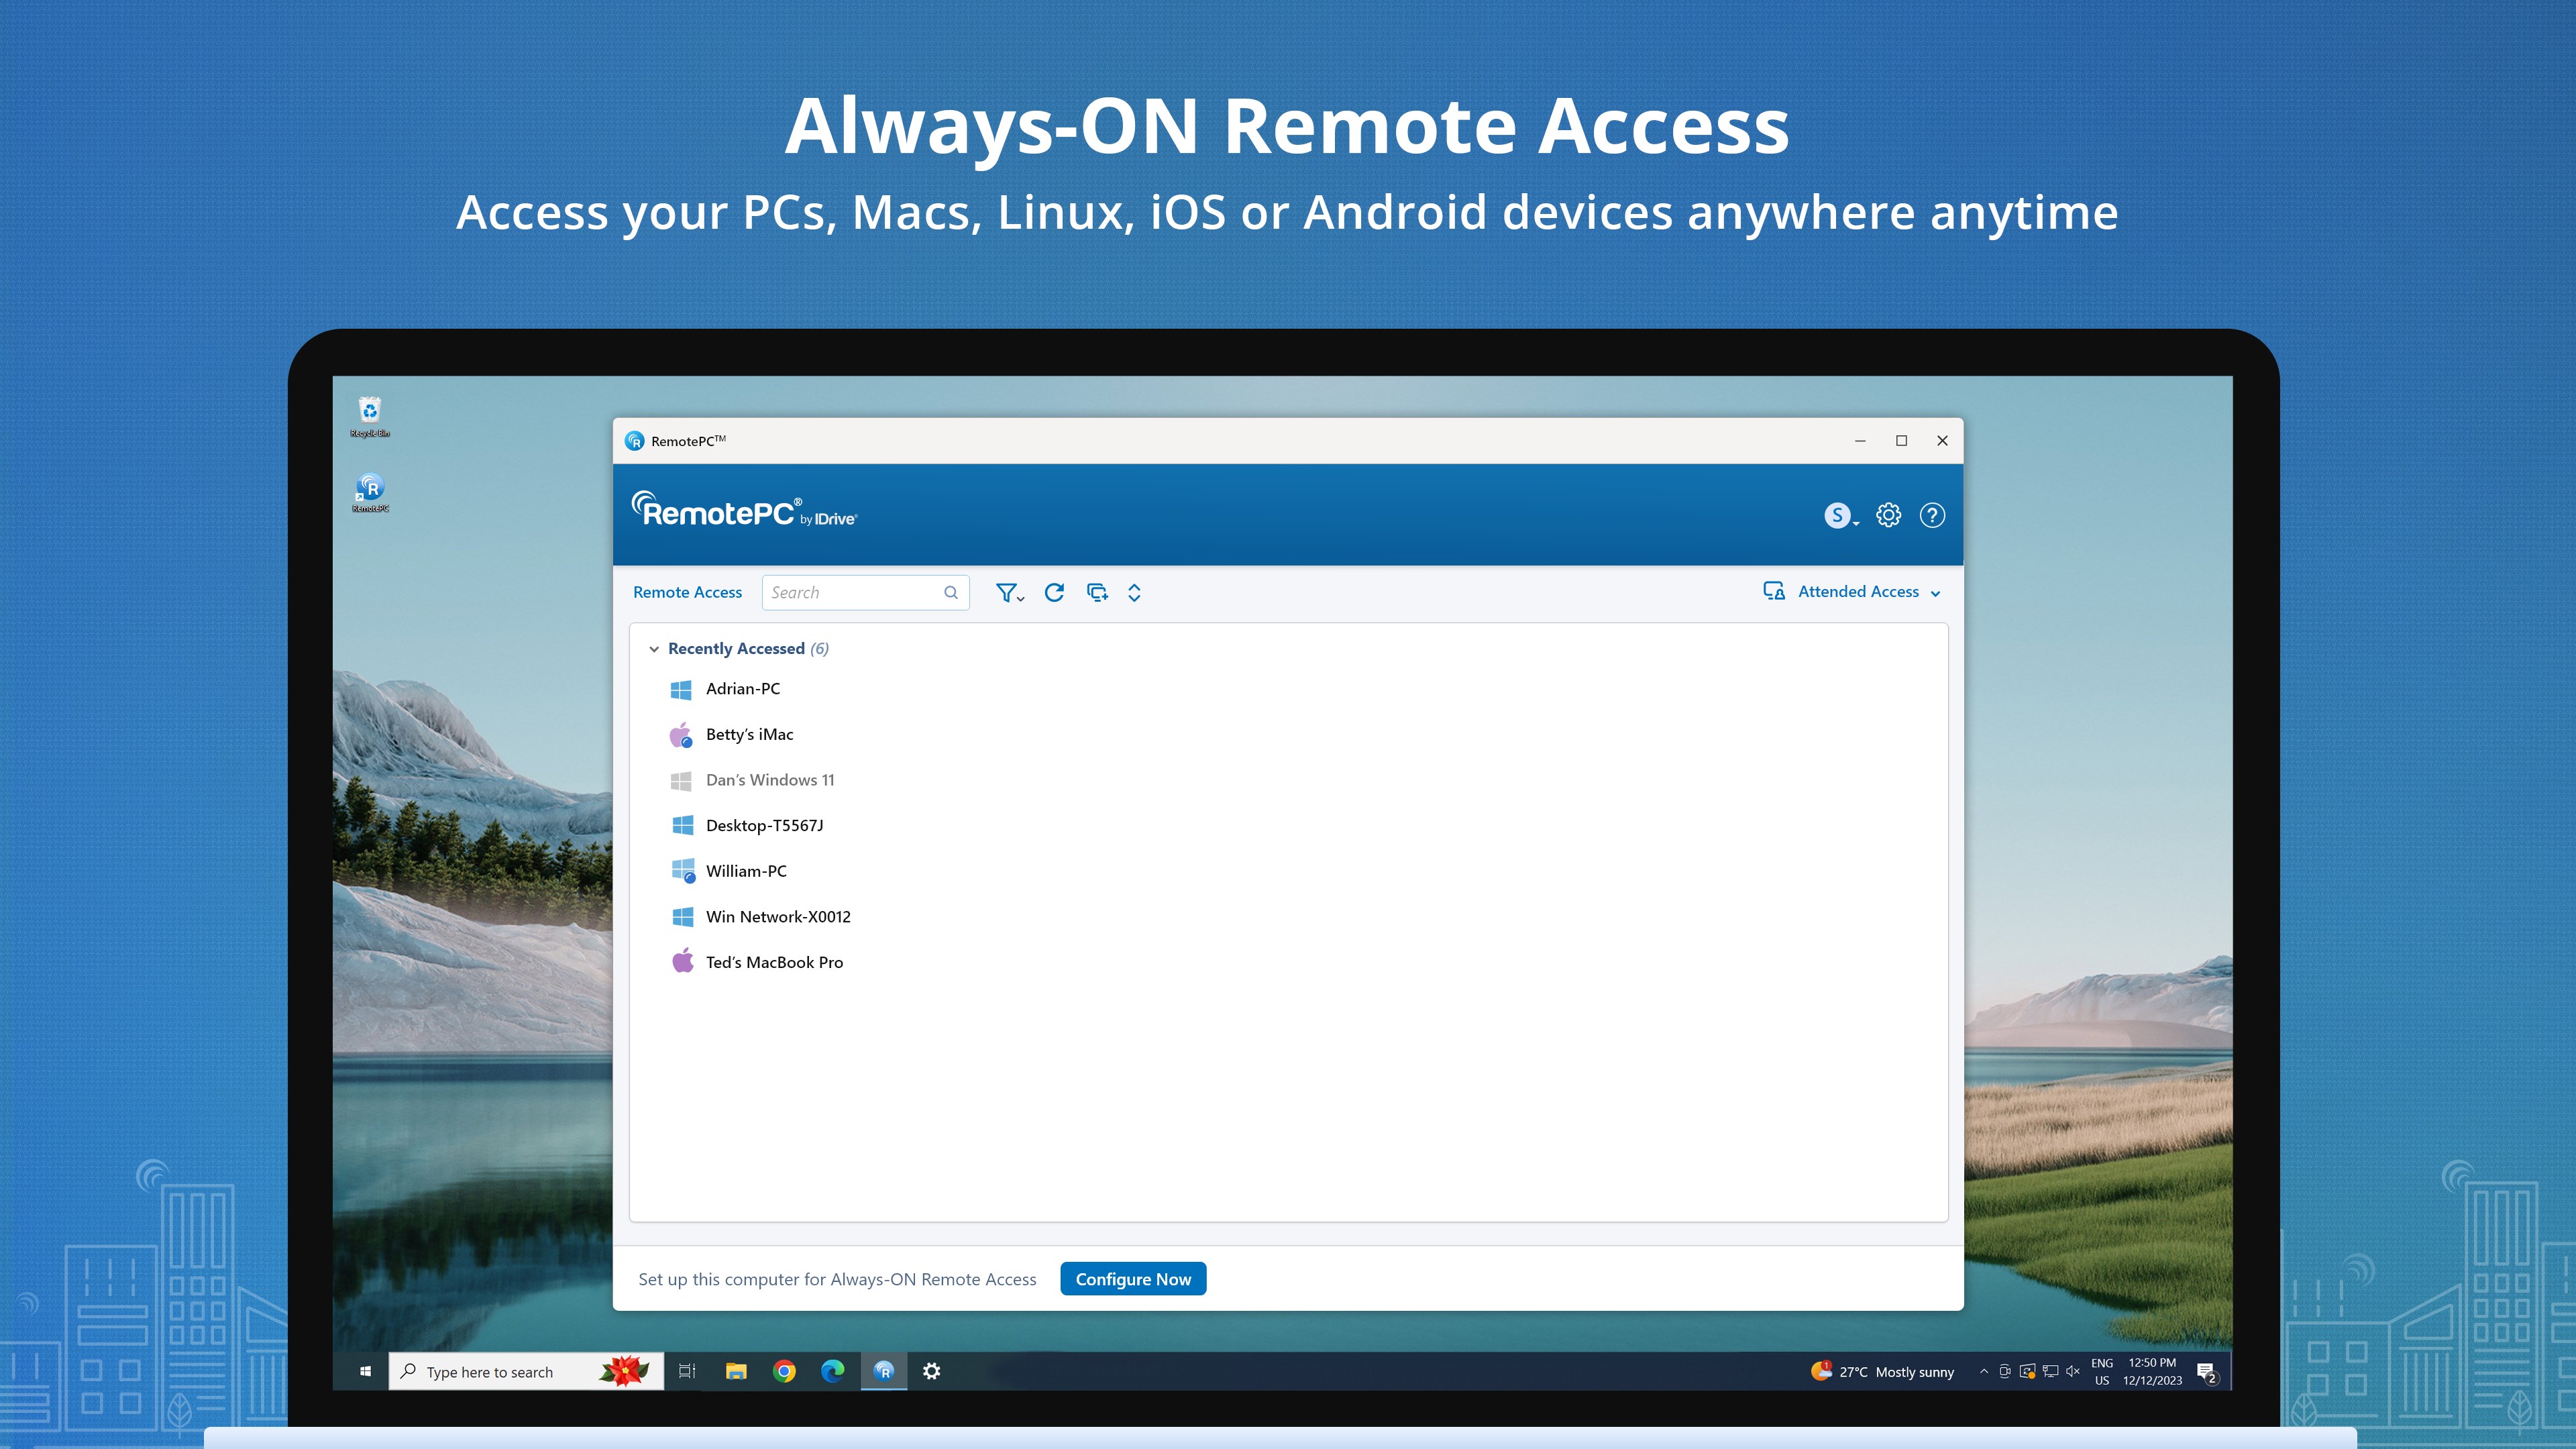The image size is (2576, 1449).
Task: Filter the computer list using the funnel icon
Action: click(x=1007, y=592)
